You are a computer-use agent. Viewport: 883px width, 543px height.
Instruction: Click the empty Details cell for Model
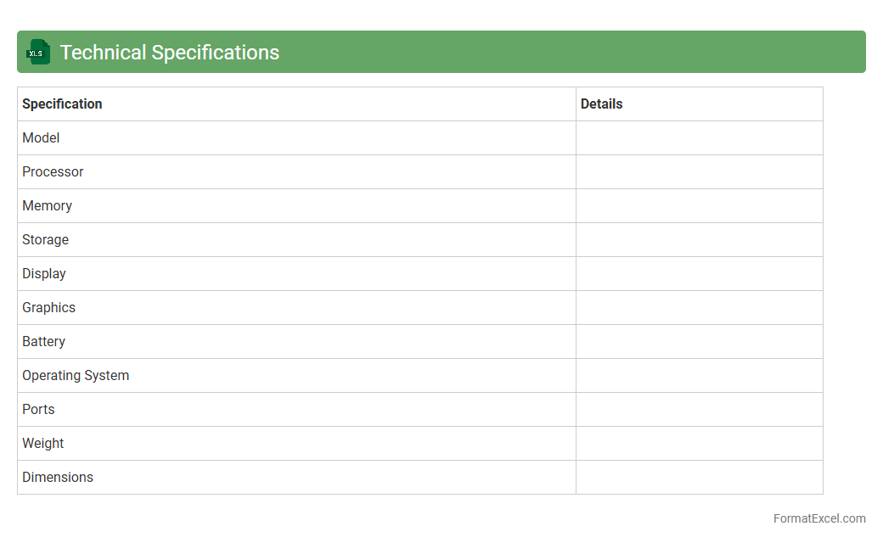point(699,137)
